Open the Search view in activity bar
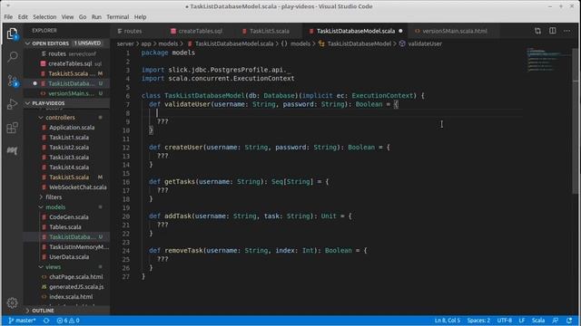 (x=12, y=56)
